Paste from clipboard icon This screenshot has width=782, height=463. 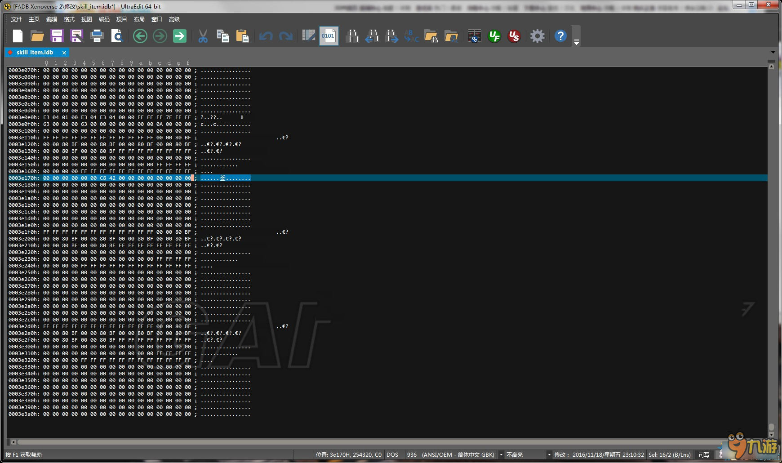click(x=243, y=36)
